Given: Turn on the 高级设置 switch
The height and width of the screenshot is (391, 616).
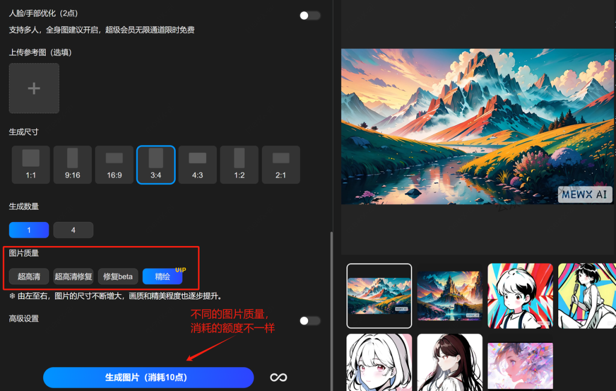Looking at the screenshot, I should 310,321.
